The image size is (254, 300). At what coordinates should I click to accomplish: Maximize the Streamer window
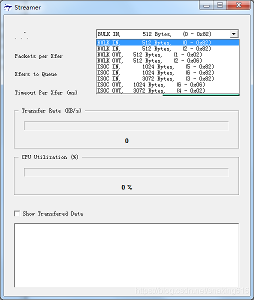(220, 5)
